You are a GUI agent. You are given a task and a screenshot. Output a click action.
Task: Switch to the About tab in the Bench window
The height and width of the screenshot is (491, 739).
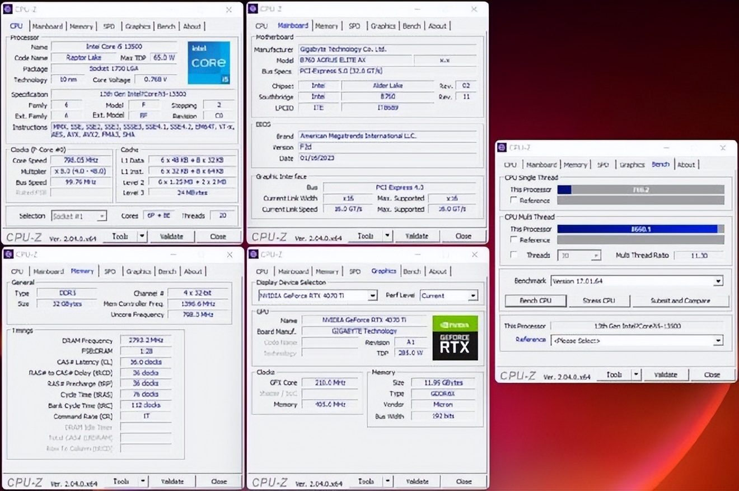(686, 165)
